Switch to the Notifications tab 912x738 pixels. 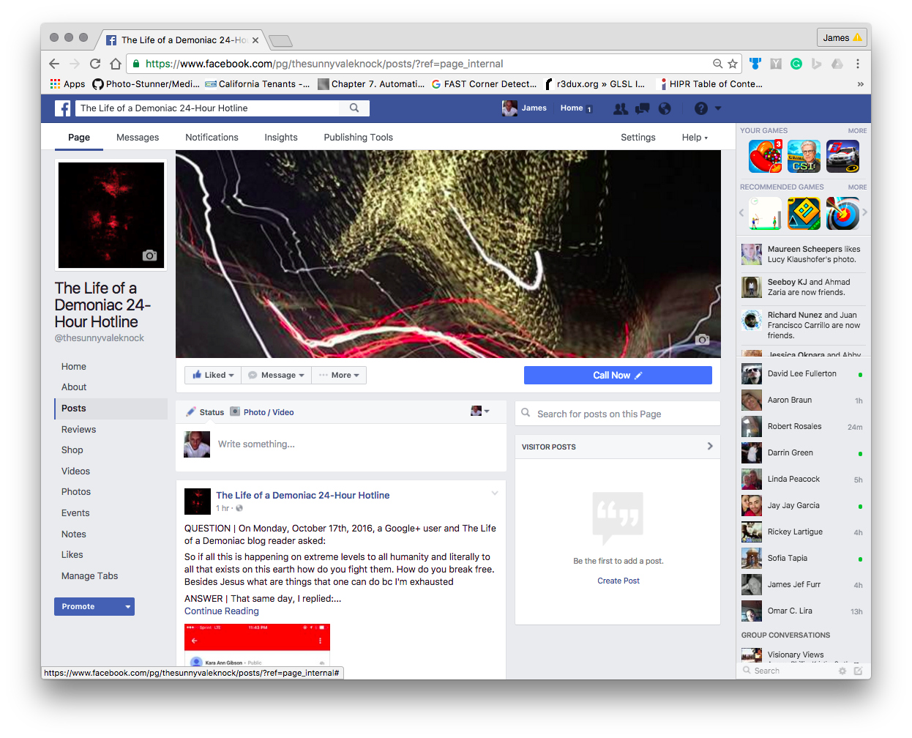[x=212, y=138]
